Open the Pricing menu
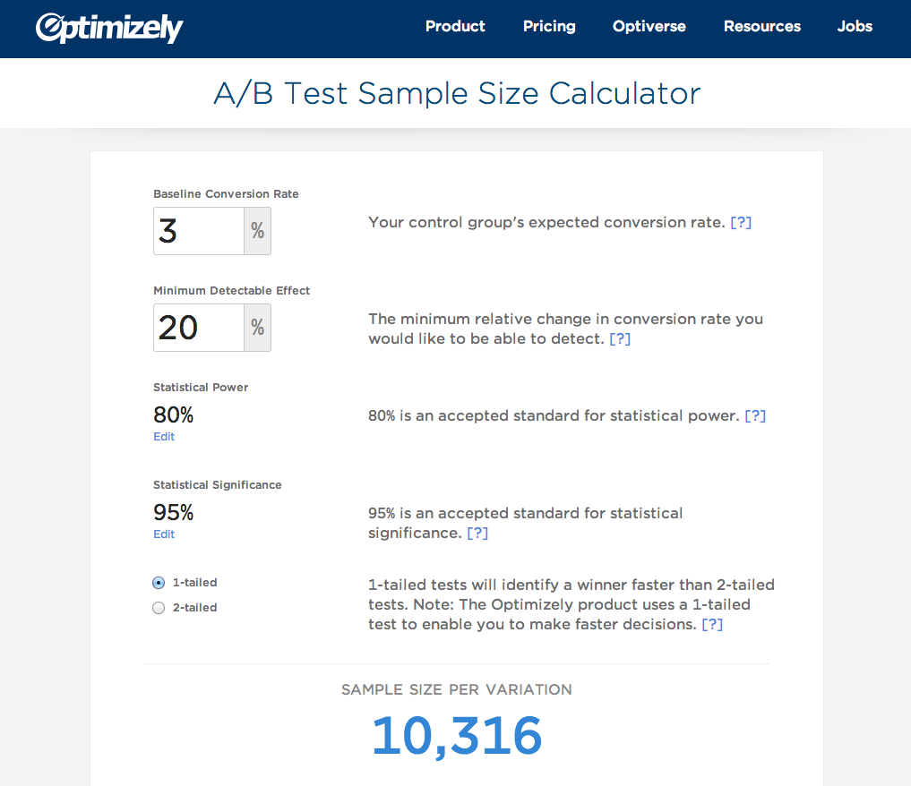The width and height of the screenshot is (911, 786). [x=549, y=26]
